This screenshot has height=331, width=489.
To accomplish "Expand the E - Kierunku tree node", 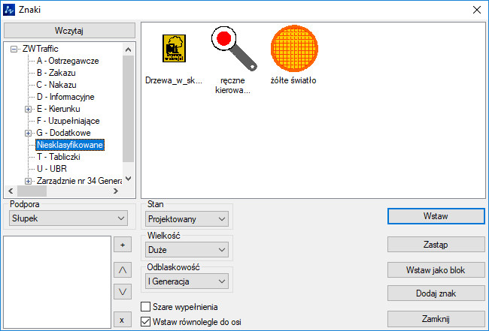I will click(x=29, y=109).
